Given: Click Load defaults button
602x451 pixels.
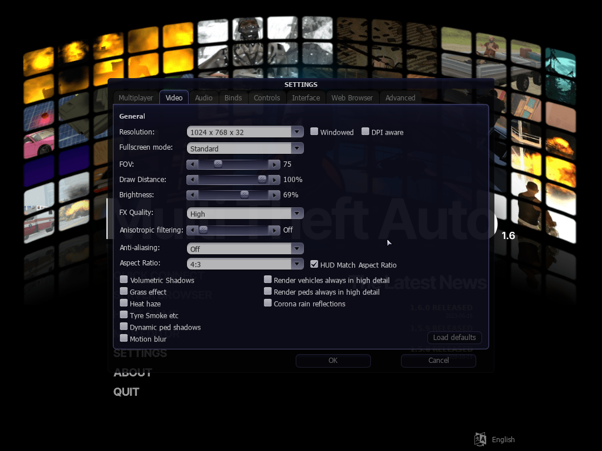Looking at the screenshot, I should (454, 338).
